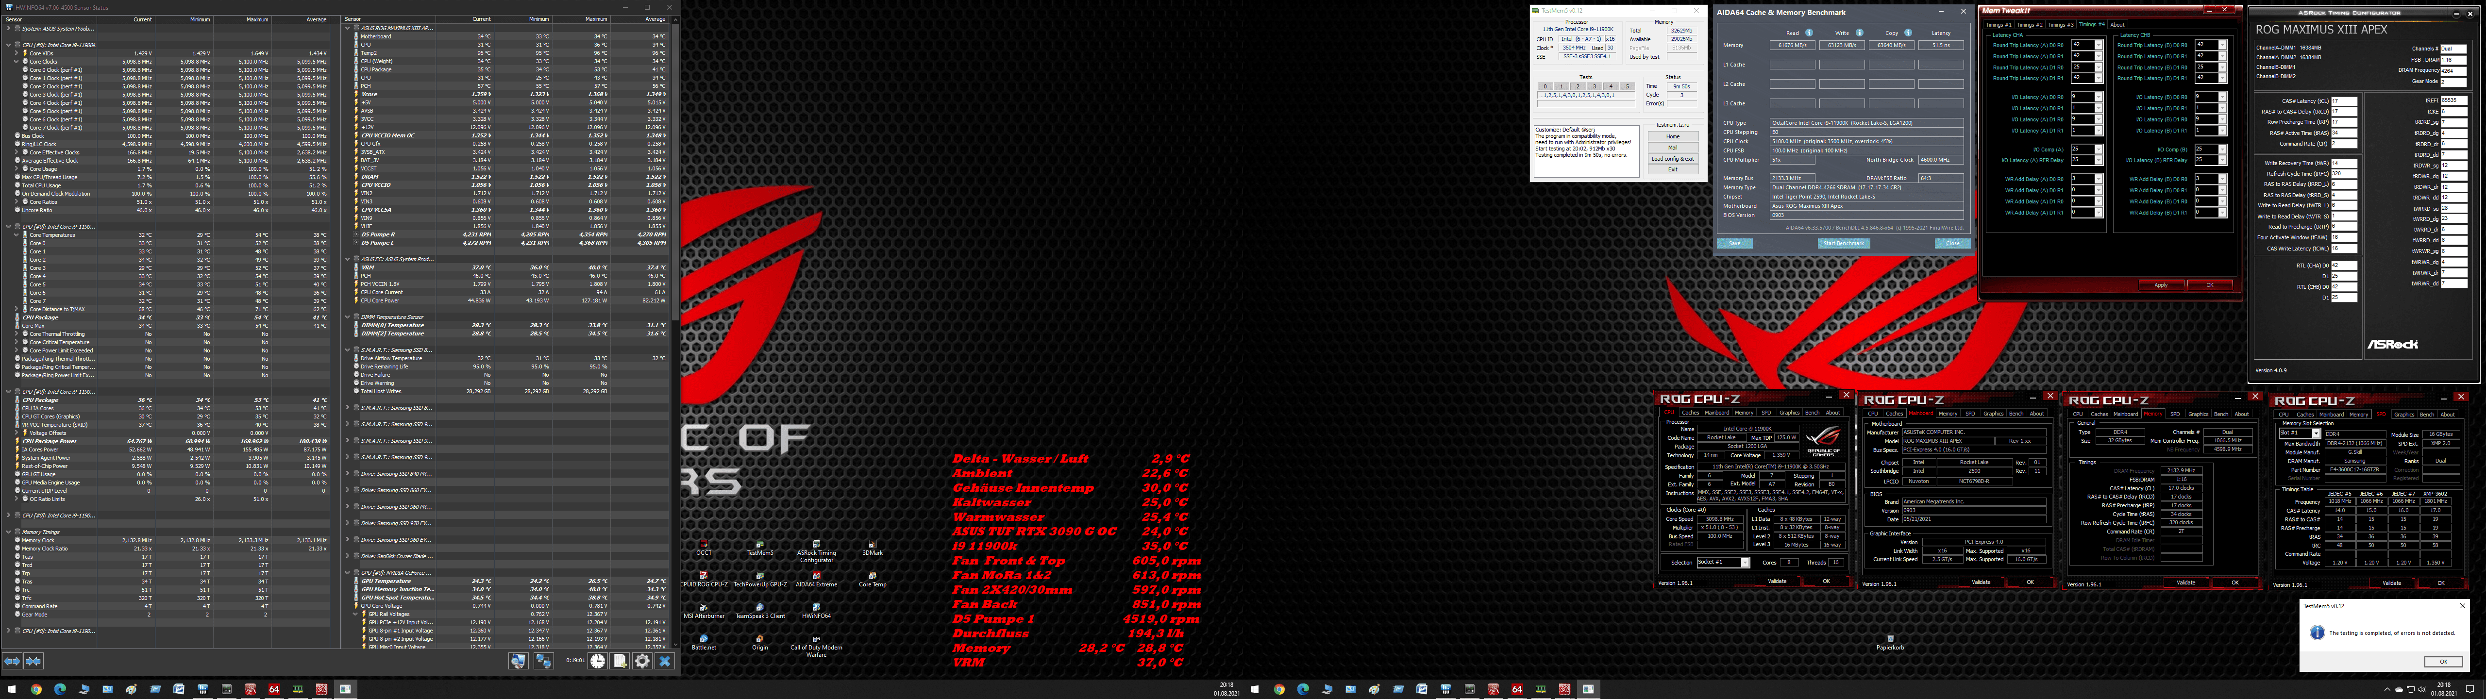The height and width of the screenshot is (699, 2486).
Task: Click HWiNFO blue X close-sensors icon
Action: point(665,661)
